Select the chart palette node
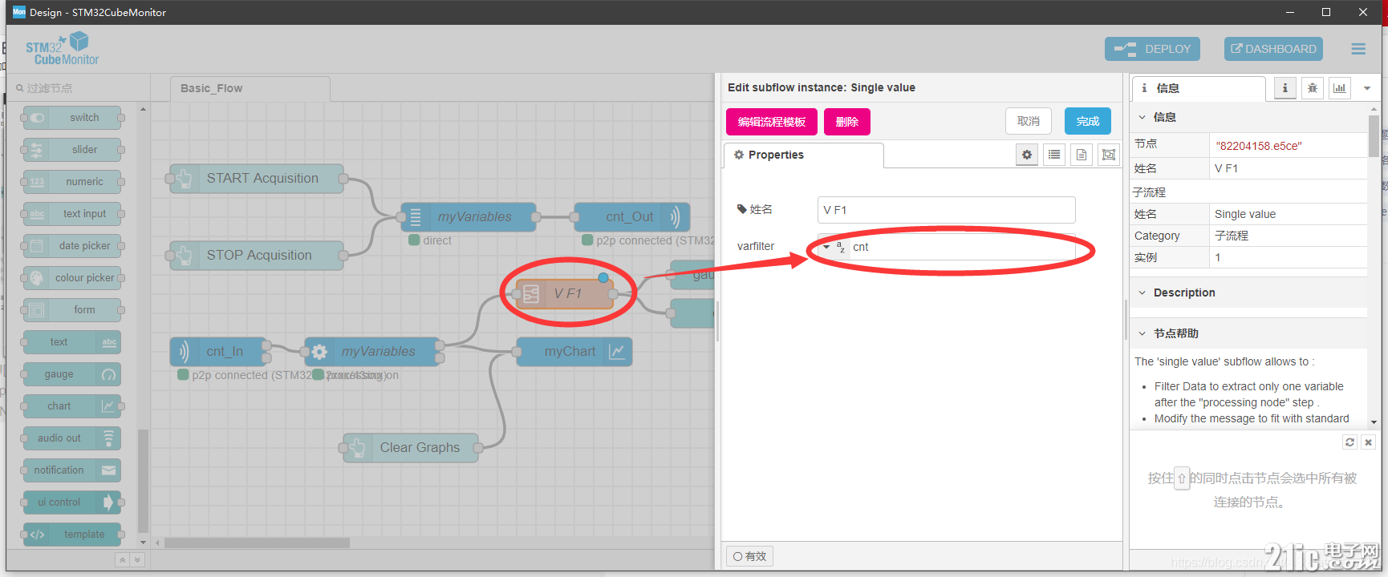The height and width of the screenshot is (577, 1388). (x=72, y=406)
